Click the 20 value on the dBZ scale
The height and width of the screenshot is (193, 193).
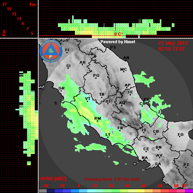(111, 186)
